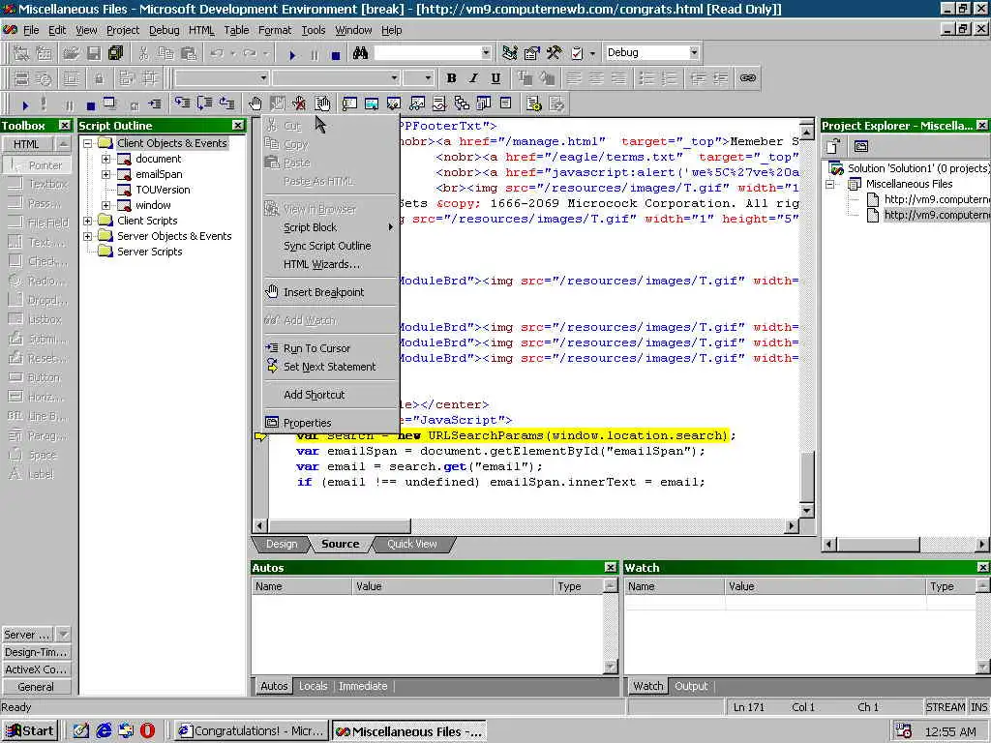Choose Run To Cursor from context menu
The height and width of the screenshot is (743, 991).
click(316, 348)
